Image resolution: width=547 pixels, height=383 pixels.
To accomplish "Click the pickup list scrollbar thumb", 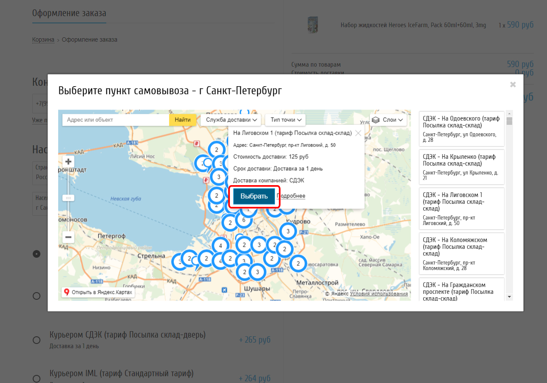I will [509, 121].
